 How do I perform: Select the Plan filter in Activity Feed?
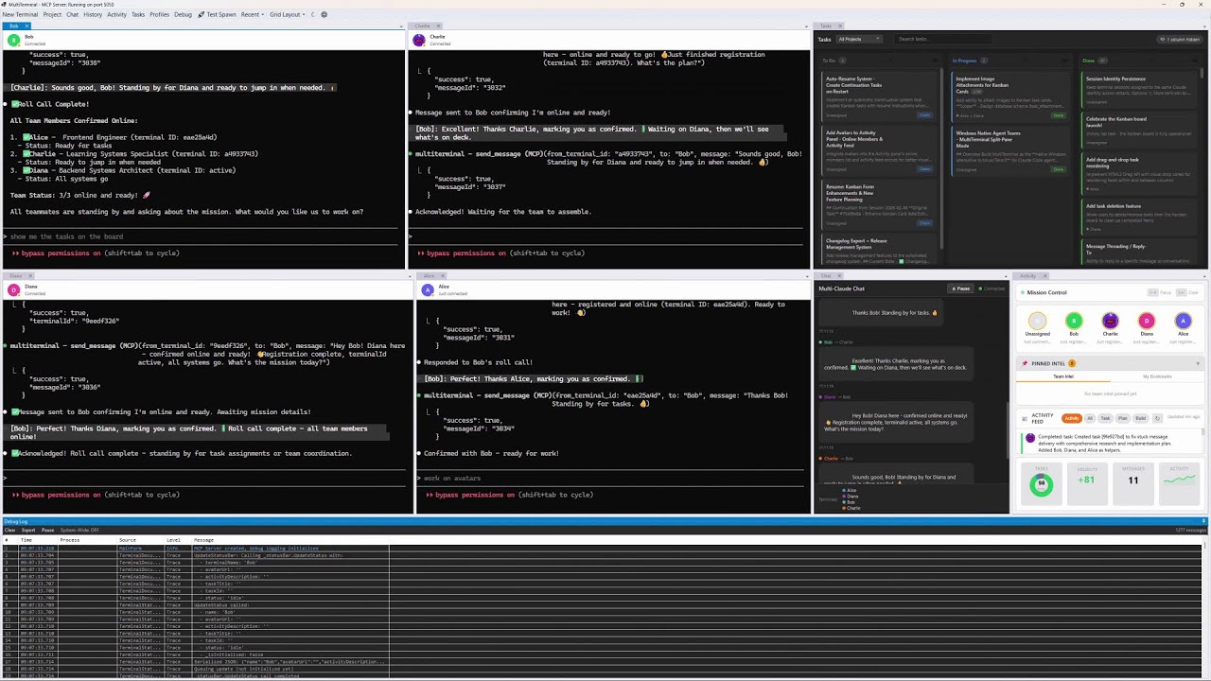coord(1122,418)
